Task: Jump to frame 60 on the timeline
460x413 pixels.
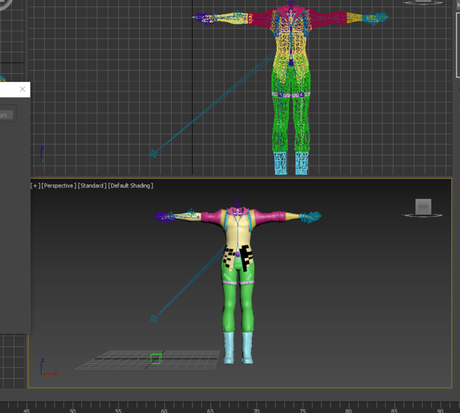Action: click(x=165, y=410)
